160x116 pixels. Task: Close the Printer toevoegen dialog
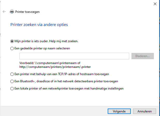pos(155,4)
